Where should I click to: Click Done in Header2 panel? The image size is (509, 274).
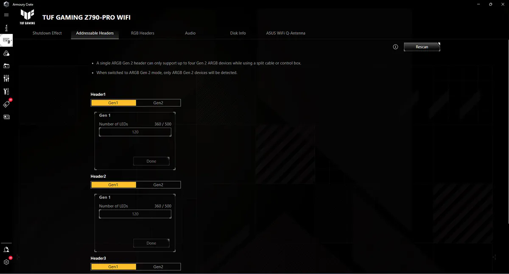coord(151,243)
